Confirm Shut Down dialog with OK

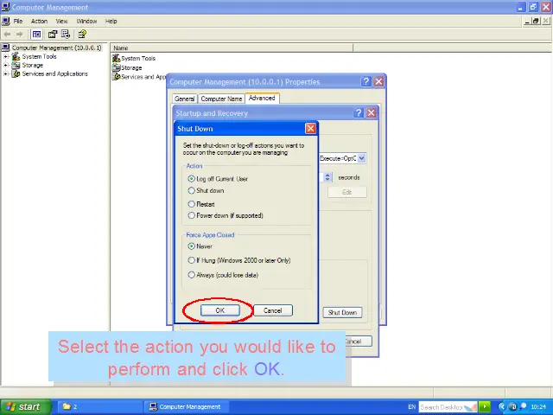point(220,310)
